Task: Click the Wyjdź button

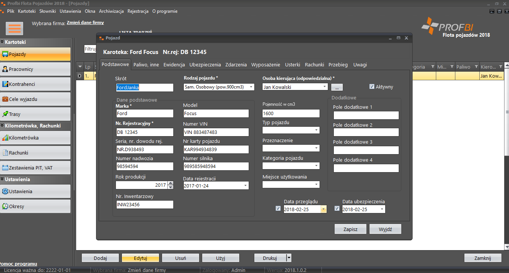Action: coord(385,229)
